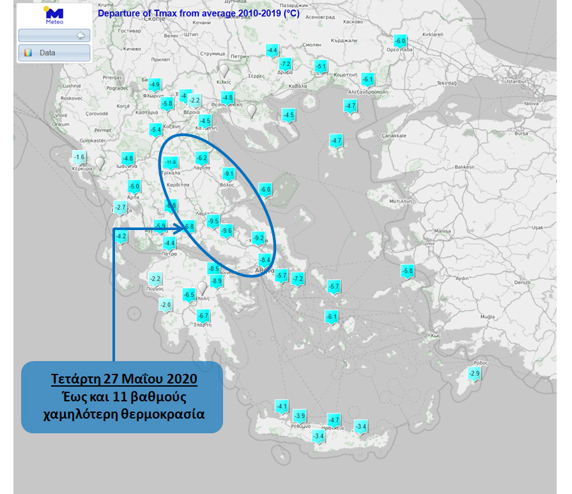The image size is (572, 494).
Task: Click the 'Τετάρτη 27 Μαΐου 2020' heading
Action: tap(124, 379)
